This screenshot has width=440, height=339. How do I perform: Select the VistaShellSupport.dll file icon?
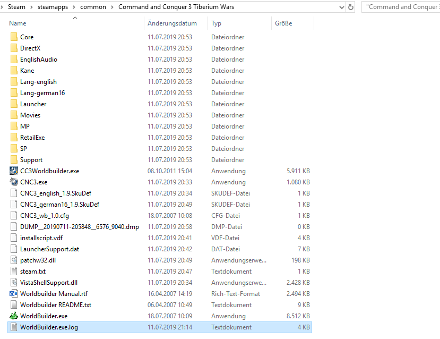click(13, 282)
